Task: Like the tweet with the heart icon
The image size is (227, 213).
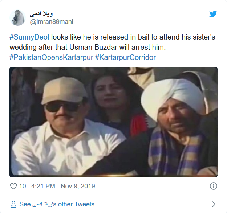Action: [x=13, y=186]
